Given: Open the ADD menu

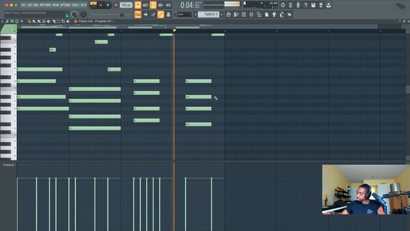Looking at the screenshot, I should click(36, 5).
